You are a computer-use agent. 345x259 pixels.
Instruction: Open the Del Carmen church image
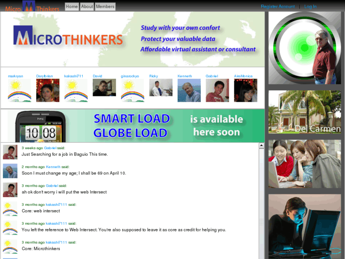[x=305, y=112]
